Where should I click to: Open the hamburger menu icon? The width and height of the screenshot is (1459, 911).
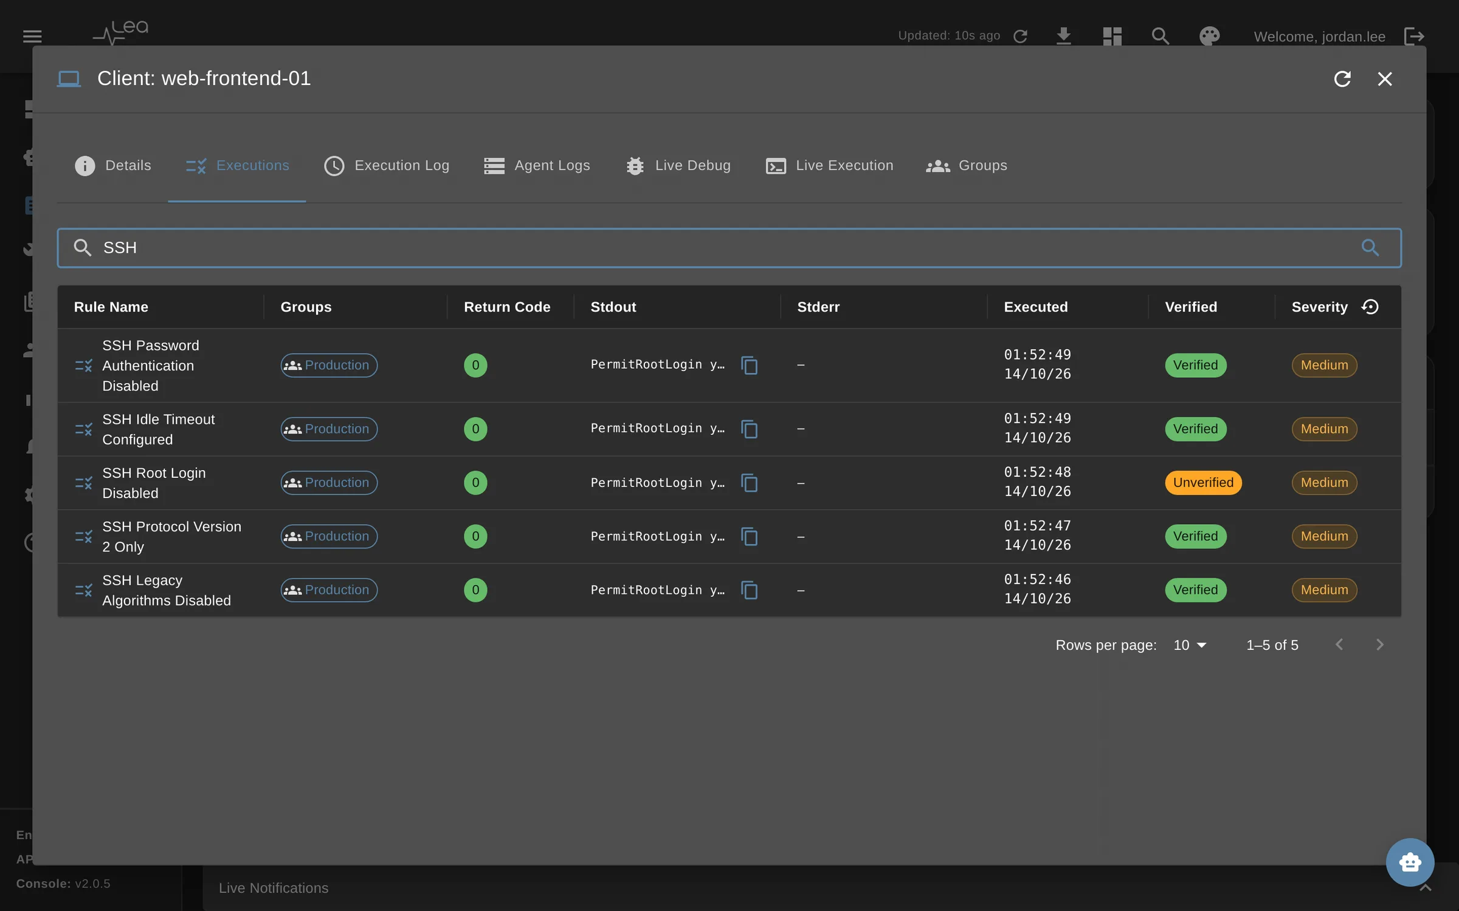coord(32,36)
